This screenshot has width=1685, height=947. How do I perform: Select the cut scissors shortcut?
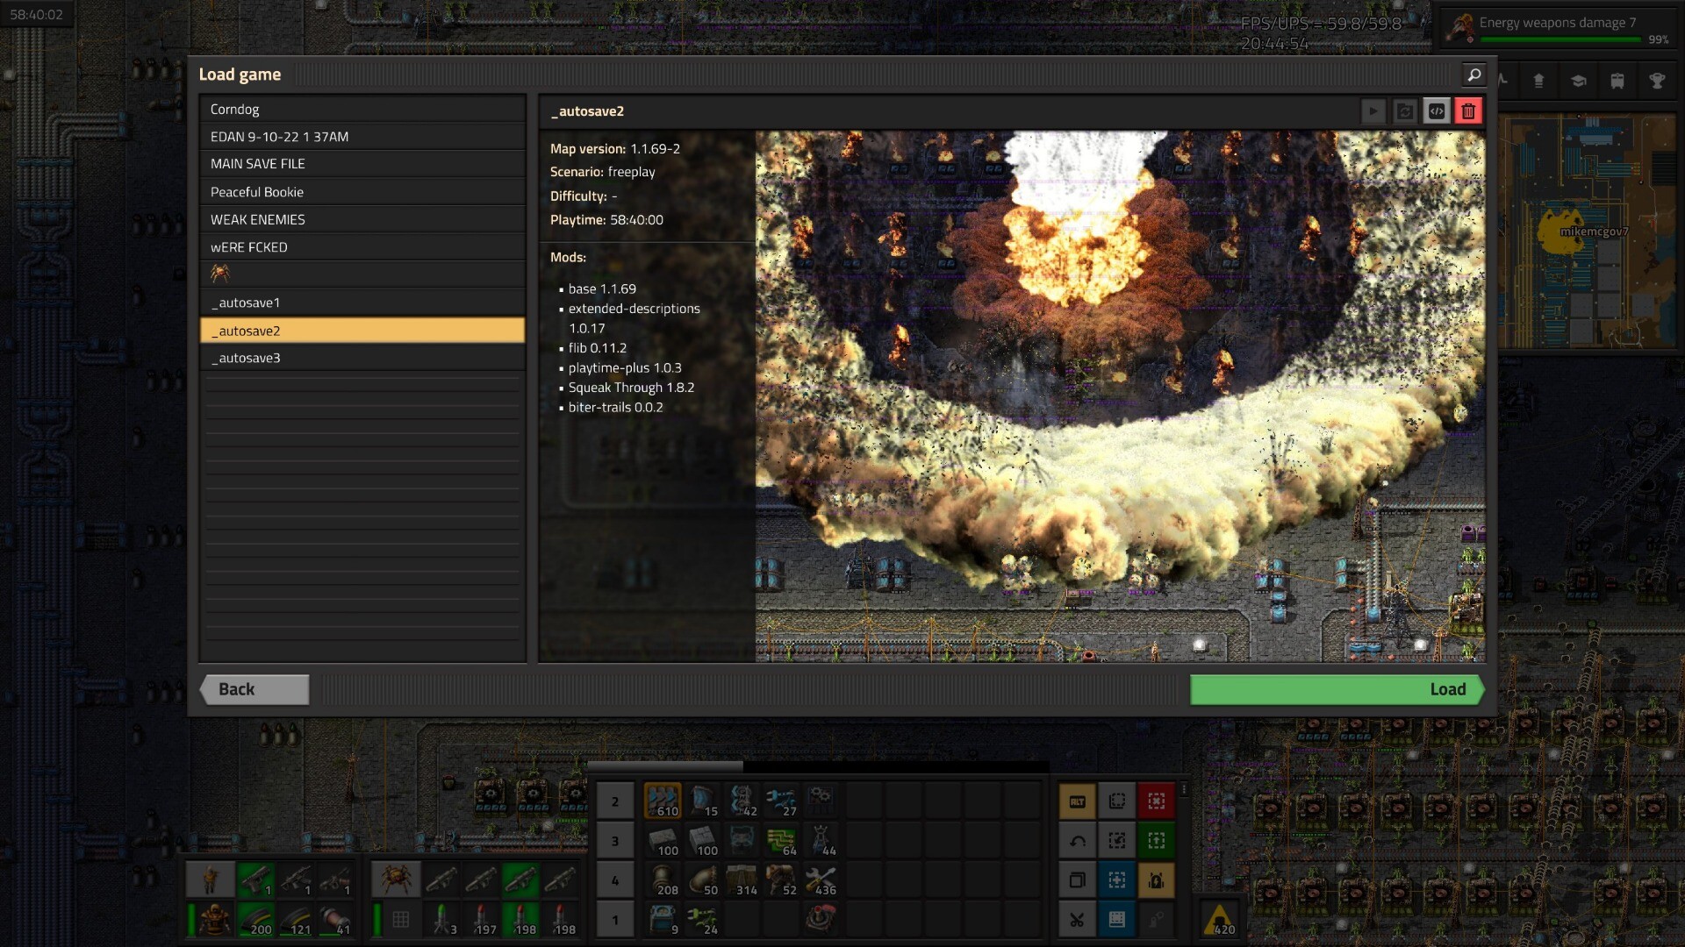pyautogui.click(x=1078, y=920)
